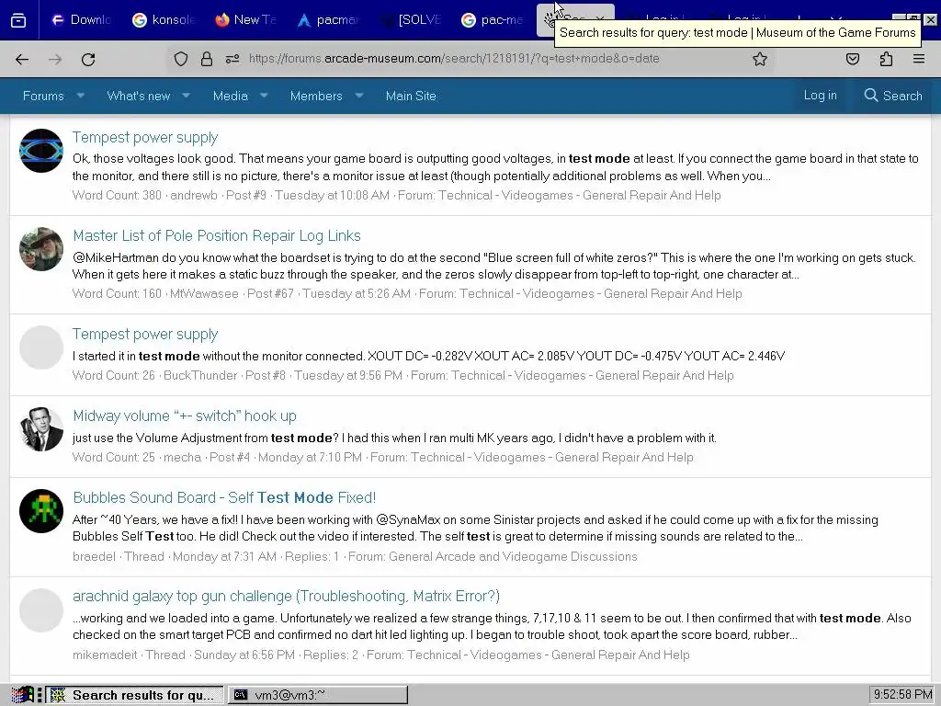Click the mecha username link
Screen dimensions: 941x706
click(x=183, y=457)
